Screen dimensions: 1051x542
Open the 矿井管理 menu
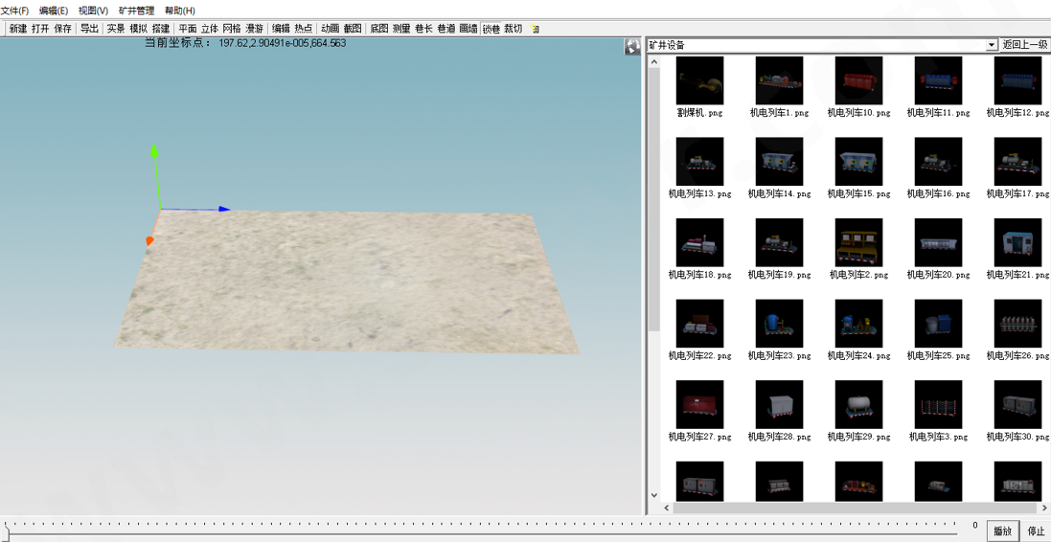(x=136, y=11)
